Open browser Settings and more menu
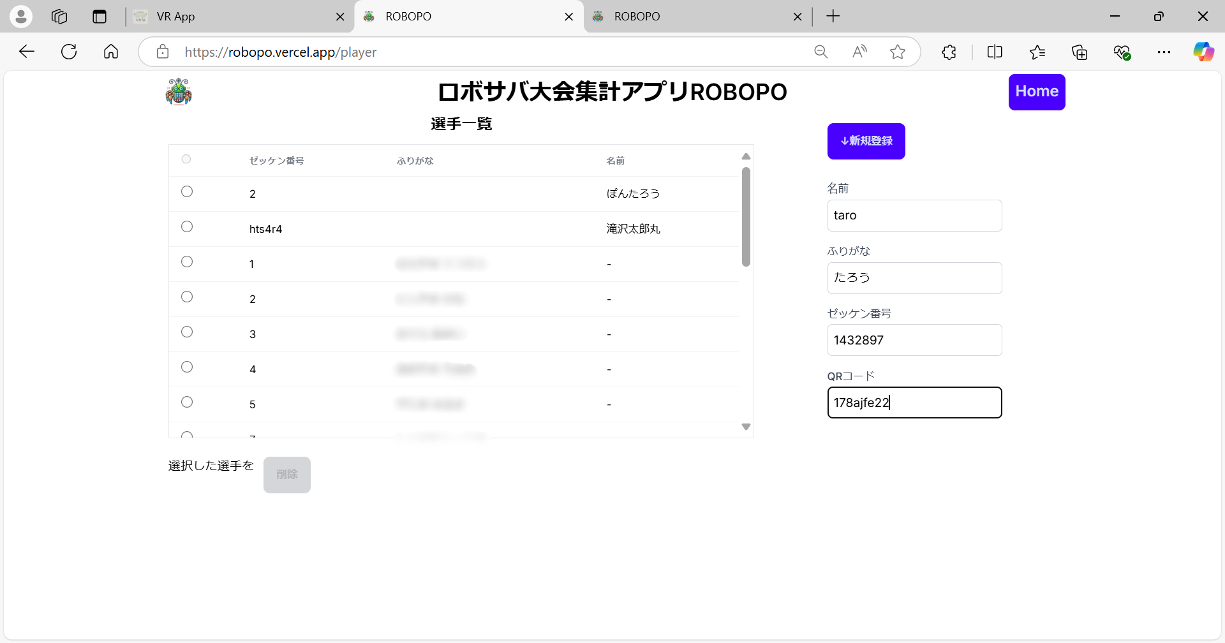 (x=1164, y=52)
